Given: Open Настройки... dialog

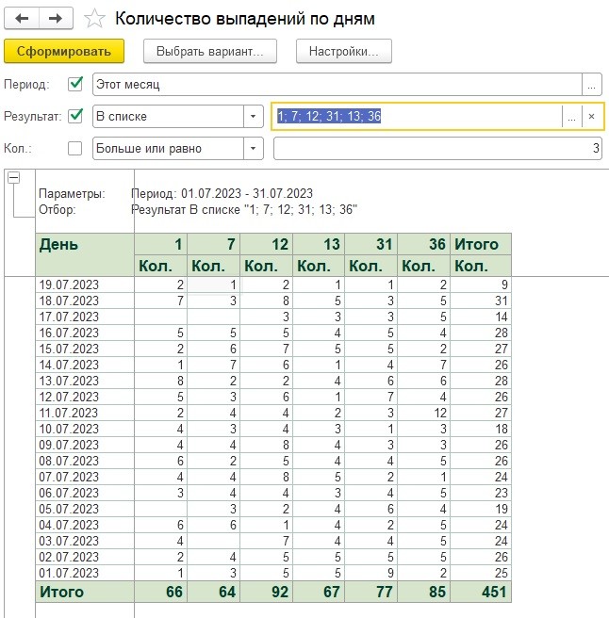Looking at the screenshot, I should pyautogui.click(x=343, y=51).
